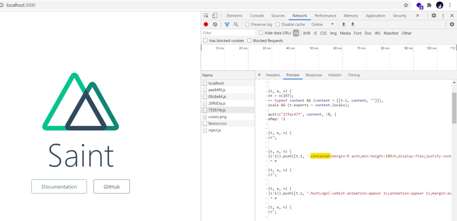Check Has blocked cookies
Screen dimensions: 457x221
point(205,41)
